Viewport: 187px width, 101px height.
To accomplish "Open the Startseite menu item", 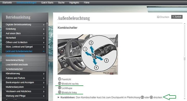I will tap(7, 3).
